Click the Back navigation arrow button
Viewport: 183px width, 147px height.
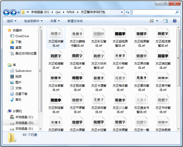point(6,12)
